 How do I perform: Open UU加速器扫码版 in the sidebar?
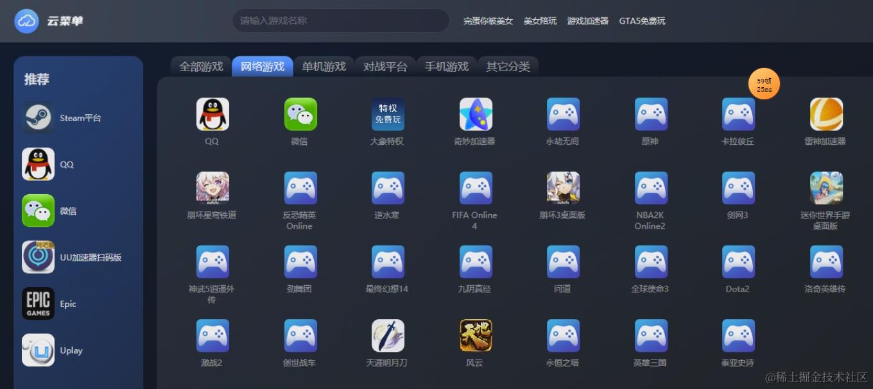coord(77,257)
